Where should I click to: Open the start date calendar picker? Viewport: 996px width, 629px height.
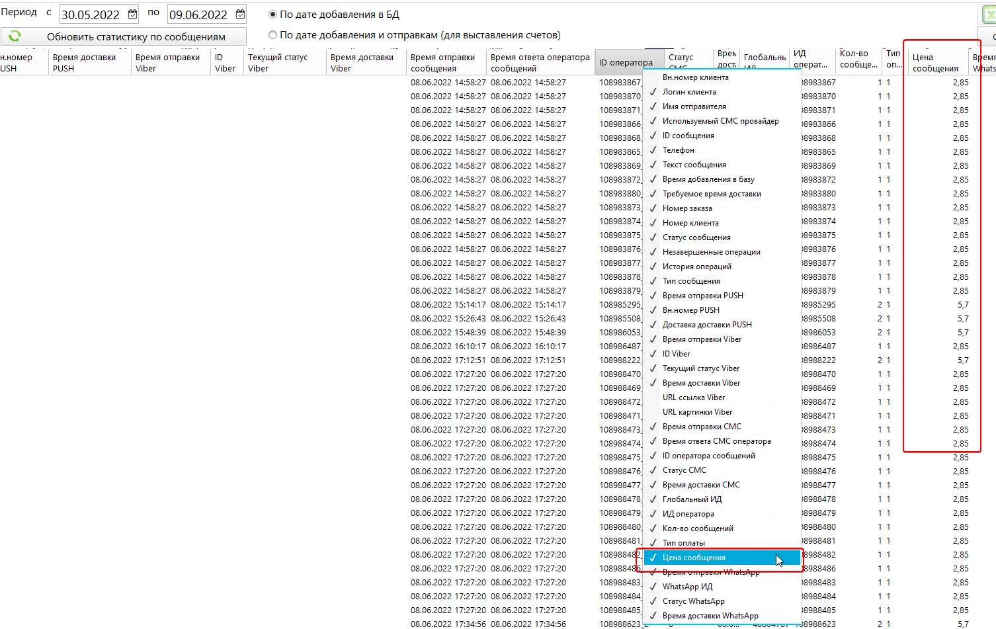pyautogui.click(x=132, y=14)
